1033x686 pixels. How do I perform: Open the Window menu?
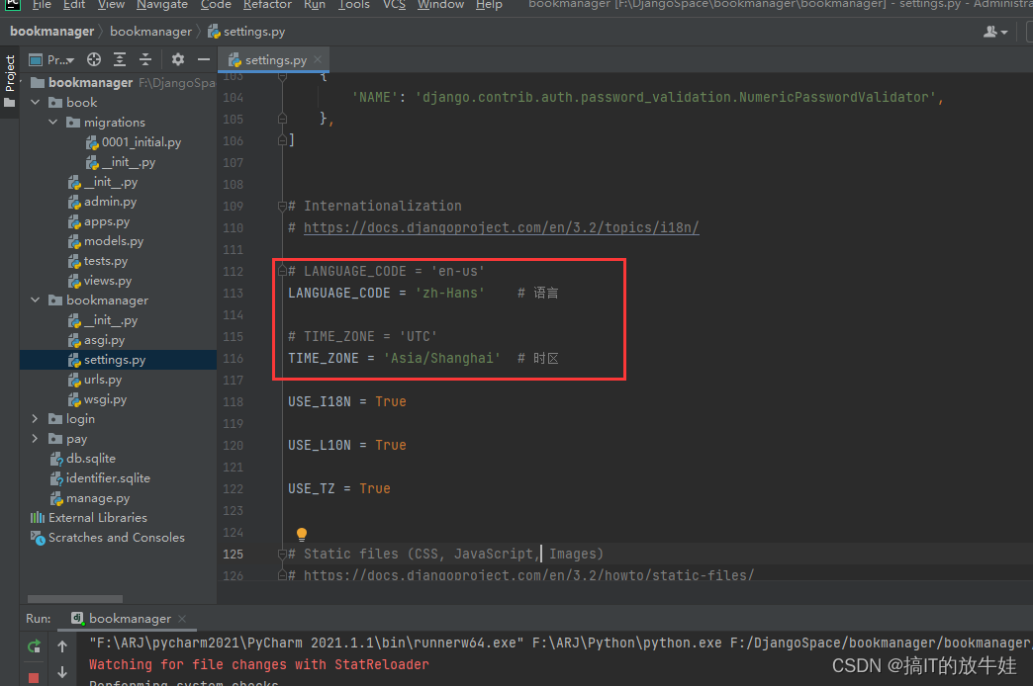[x=440, y=5]
